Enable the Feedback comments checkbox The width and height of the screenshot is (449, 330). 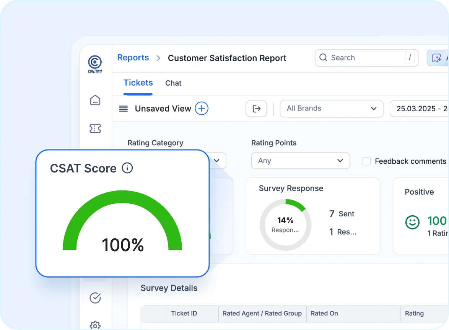click(366, 161)
